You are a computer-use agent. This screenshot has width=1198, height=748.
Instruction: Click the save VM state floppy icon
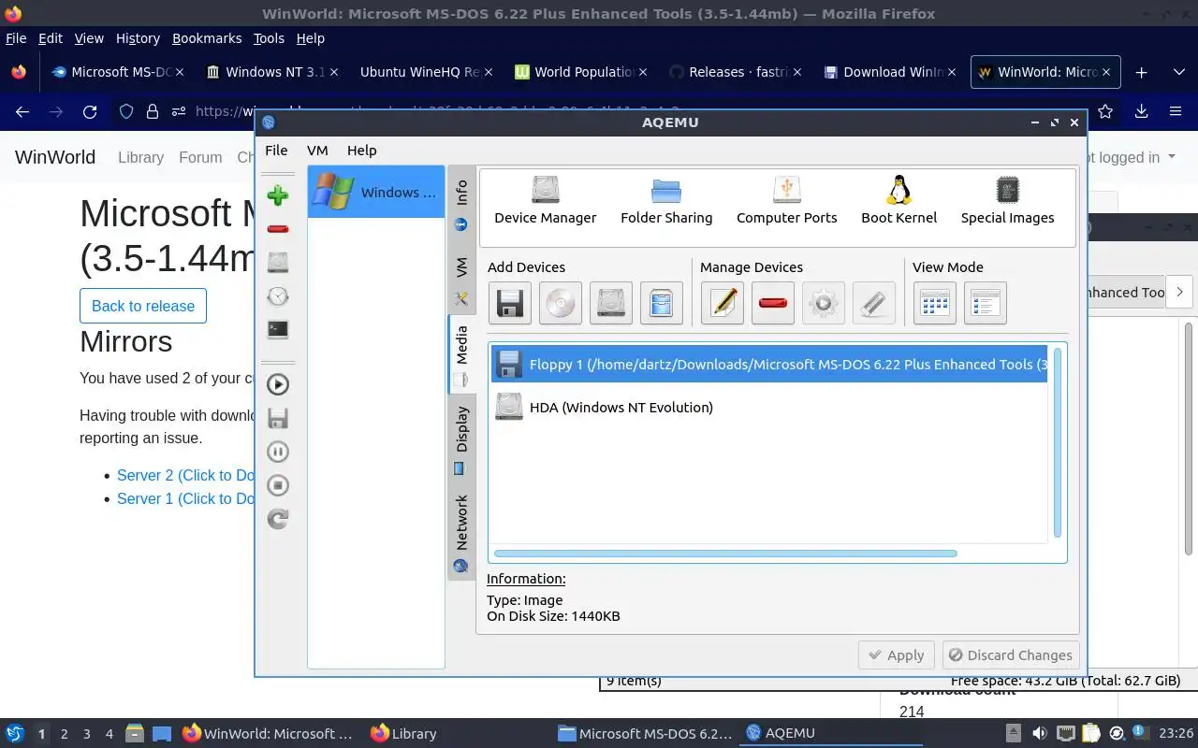point(277,418)
